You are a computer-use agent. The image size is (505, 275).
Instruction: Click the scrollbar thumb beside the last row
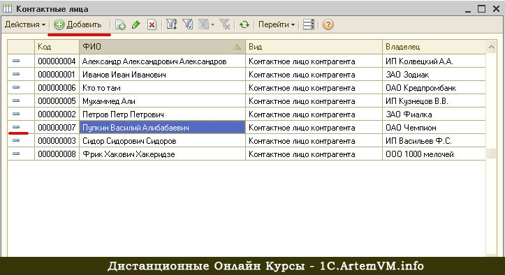491,154
